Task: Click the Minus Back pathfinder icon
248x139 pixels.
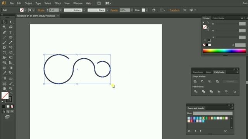Action: tap(234, 92)
